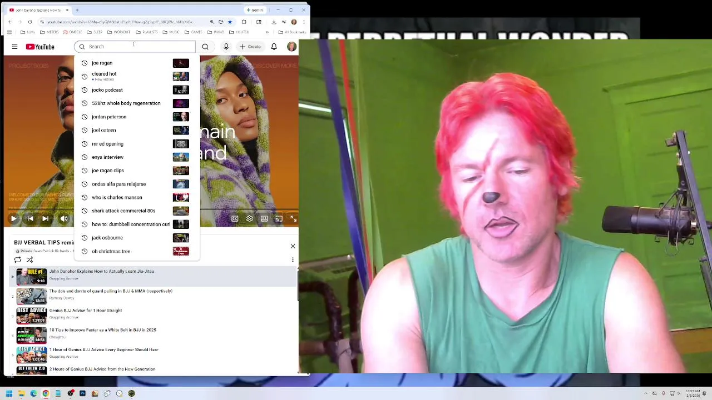Open the YouTube hamburger guide menu
Screen dimensions: 712x400
14,47
